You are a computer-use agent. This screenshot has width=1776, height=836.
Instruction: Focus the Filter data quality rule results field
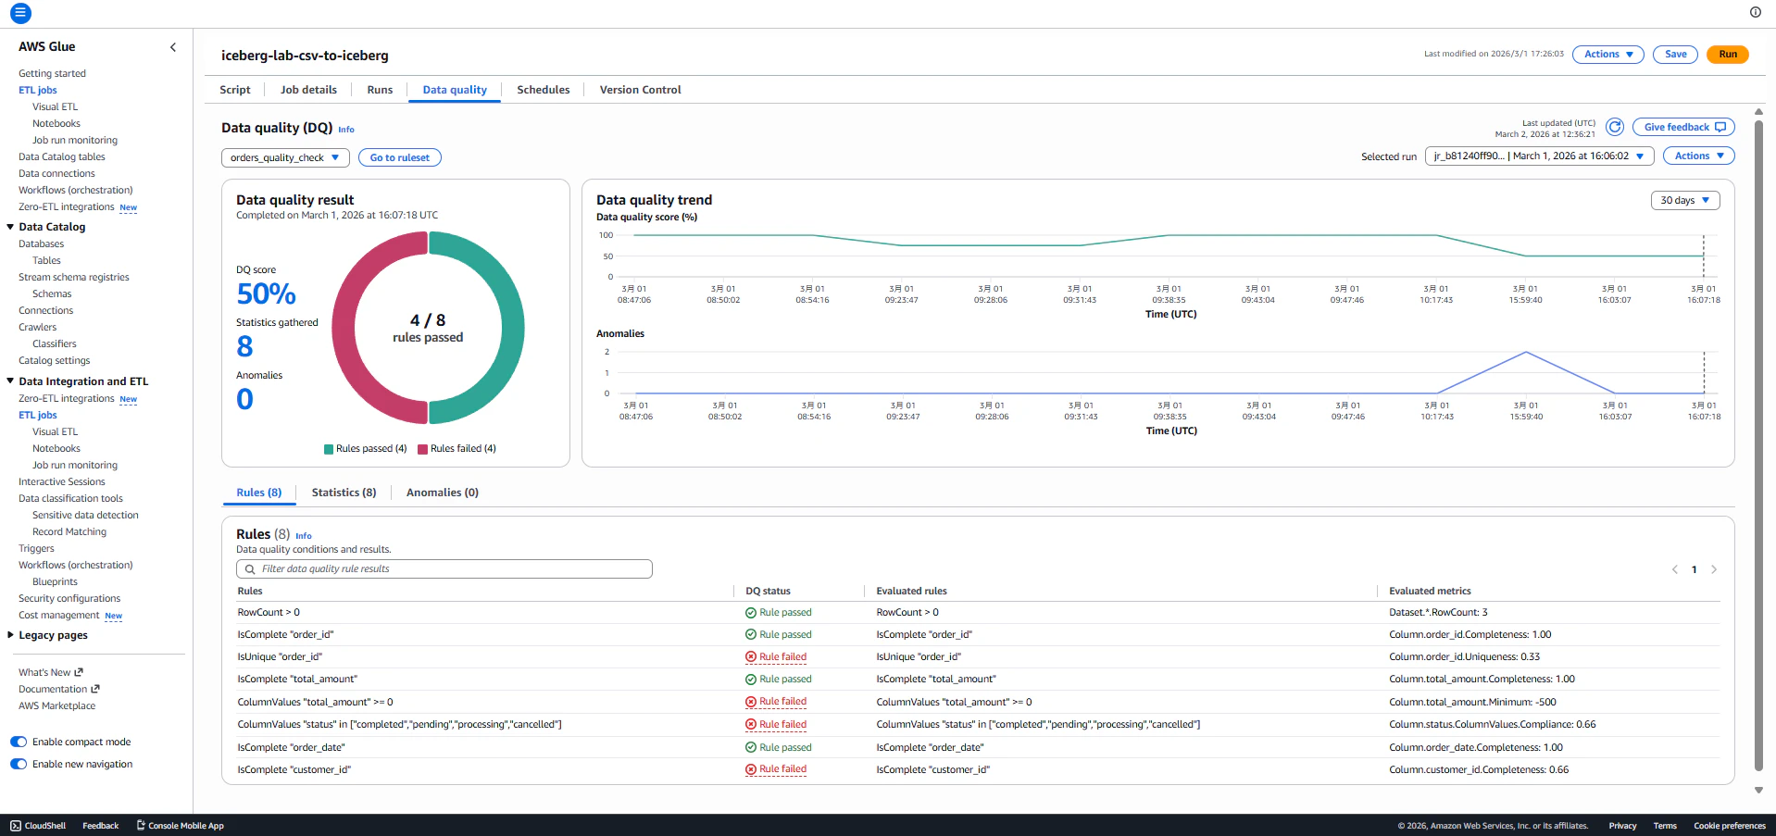(x=444, y=569)
